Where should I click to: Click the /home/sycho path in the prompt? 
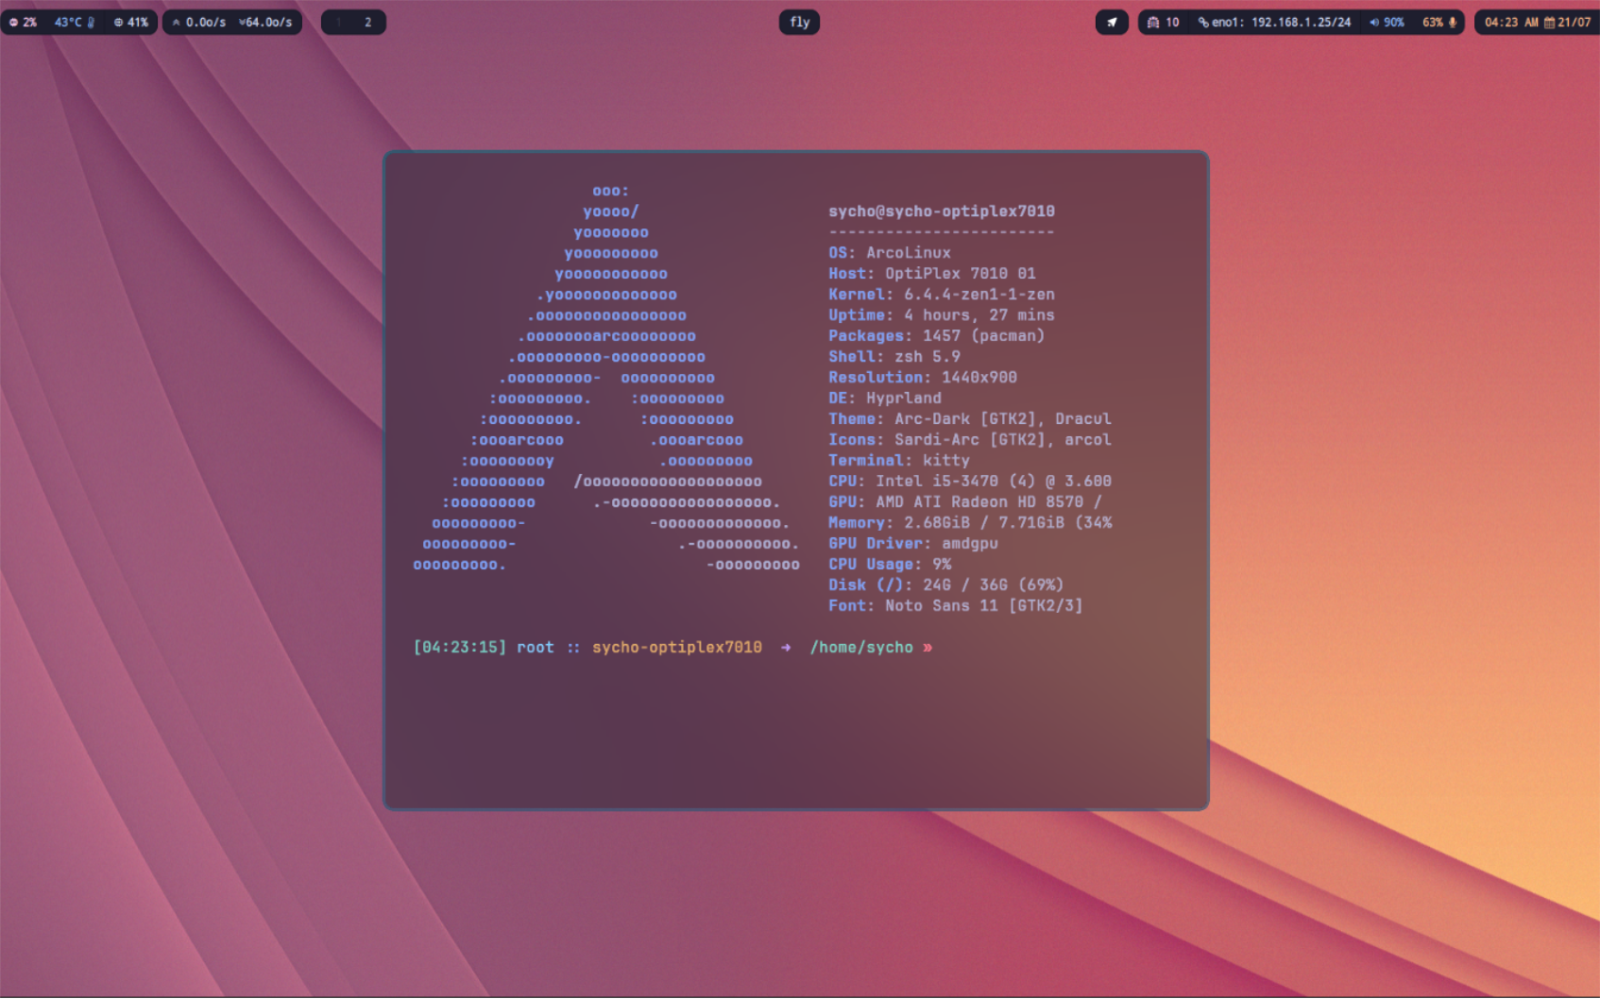tap(860, 648)
